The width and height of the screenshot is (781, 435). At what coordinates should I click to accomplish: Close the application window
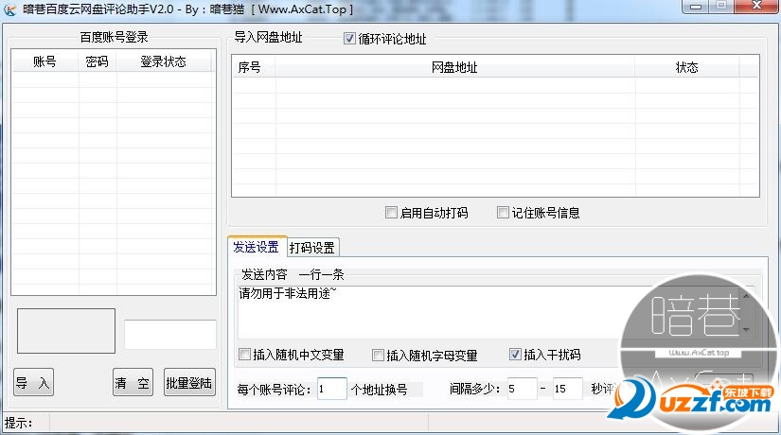tap(756, 6)
